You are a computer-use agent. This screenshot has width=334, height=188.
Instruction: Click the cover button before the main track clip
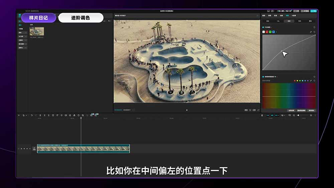[34, 149]
